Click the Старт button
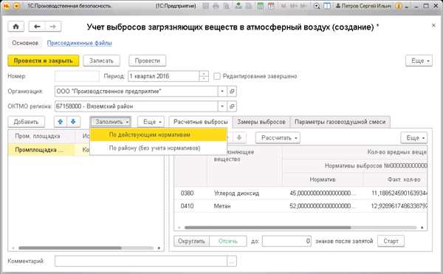Image resolution: width=443 pixels, height=274 pixels. [x=391, y=241]
